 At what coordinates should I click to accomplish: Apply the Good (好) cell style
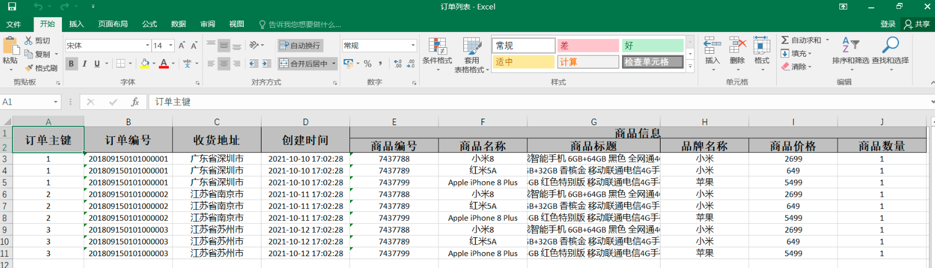coord(652,45)
